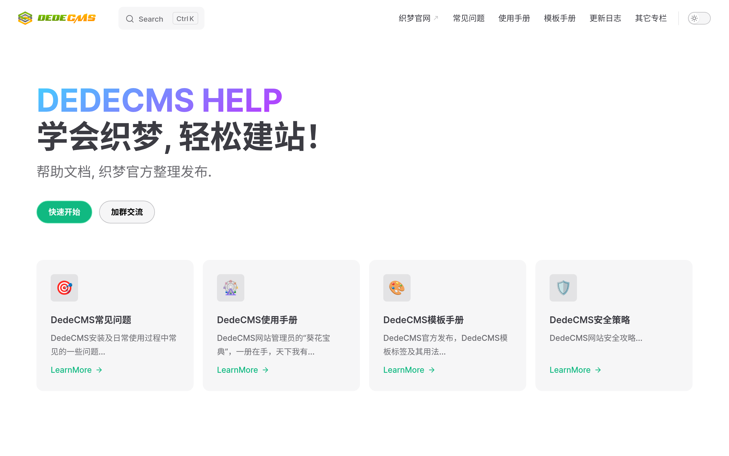The image size is (729, 456).
Task: Click the arrow icon after 安全策略 LearnMore
Action: click(598, 370)
